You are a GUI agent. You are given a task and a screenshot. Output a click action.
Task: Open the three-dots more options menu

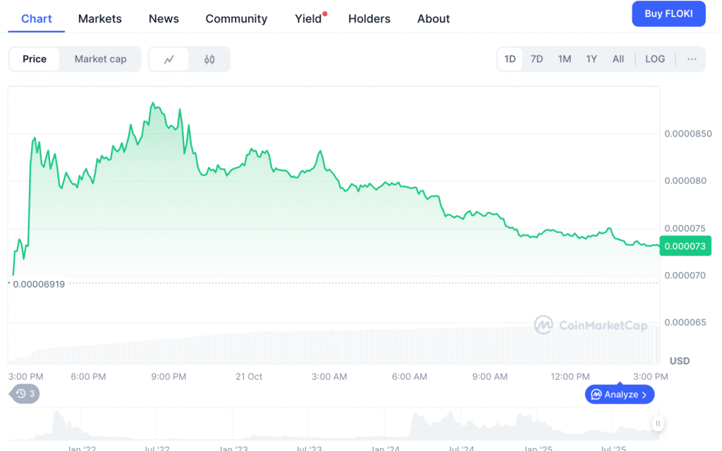[692, 59]
